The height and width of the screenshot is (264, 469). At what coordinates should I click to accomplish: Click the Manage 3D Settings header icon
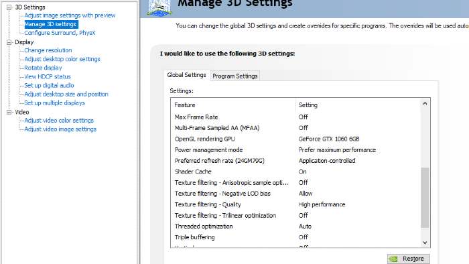159,7
